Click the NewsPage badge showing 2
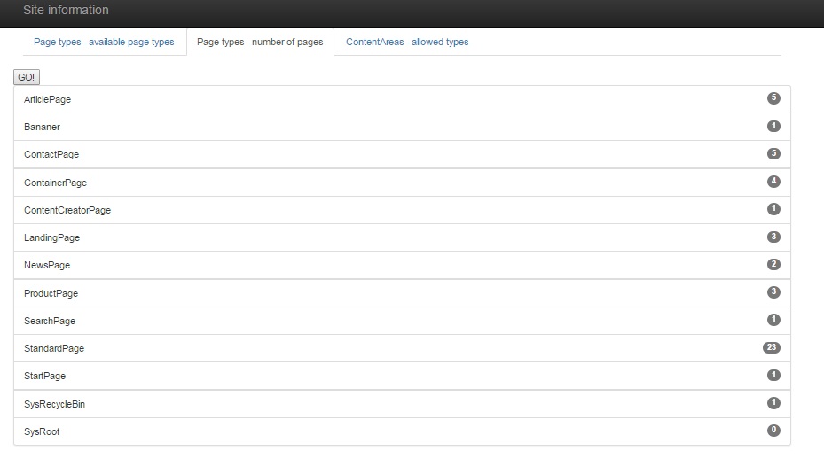Viewport: 824px width, 474px height. point(773,264)
